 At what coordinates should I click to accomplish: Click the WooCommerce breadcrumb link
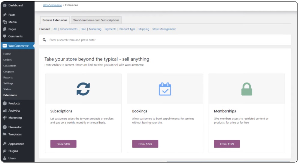click(x=52, y=5)
